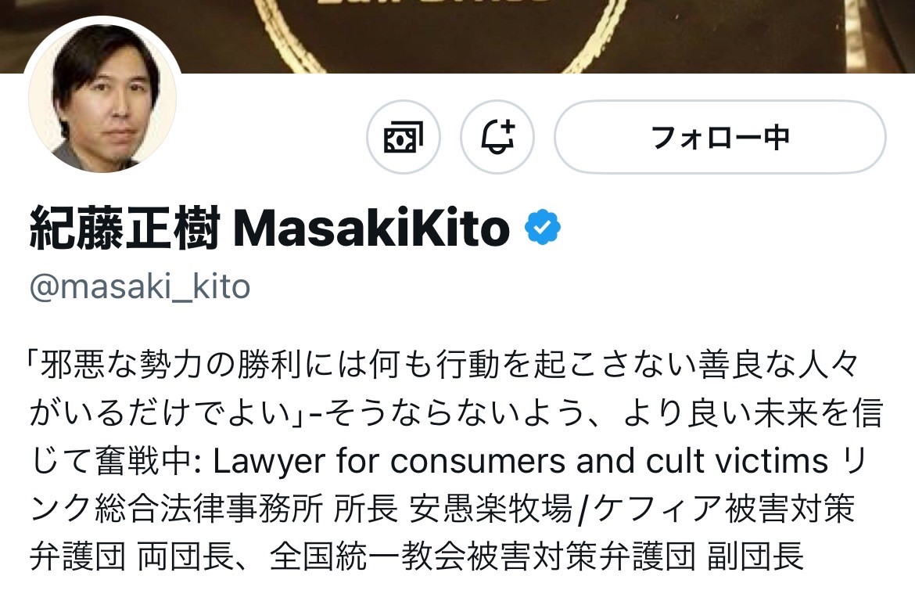Click the MasakiKito display name text

[x=371, y=228]
